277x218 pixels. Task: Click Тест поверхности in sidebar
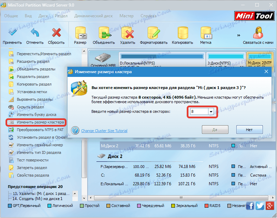[x=29, y=160]
